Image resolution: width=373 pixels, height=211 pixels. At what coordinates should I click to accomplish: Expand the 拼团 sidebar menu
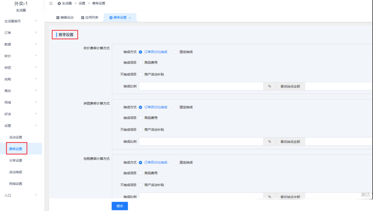pyautogui.click(x=21, y=67)
